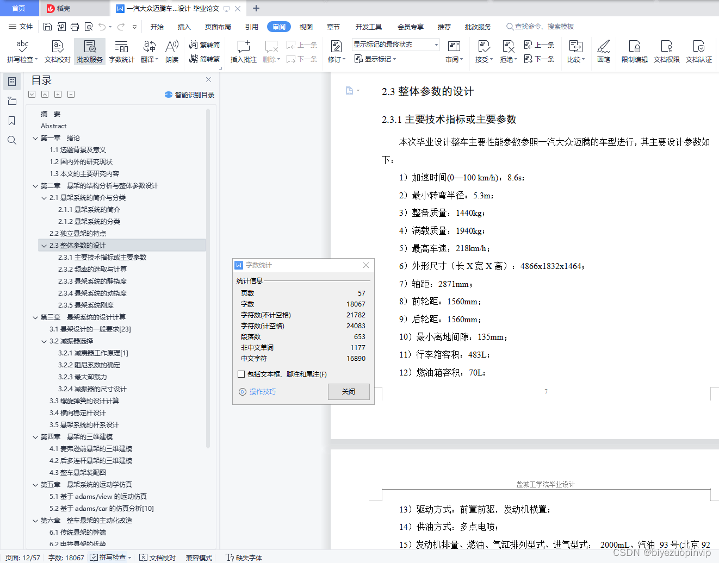
Task: Select 摘 要 in the outline
Action: (x=51, y=114)
